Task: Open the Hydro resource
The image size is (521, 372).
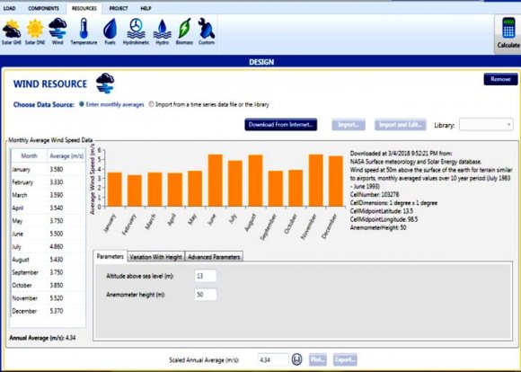Action: [x=163, y=32]
